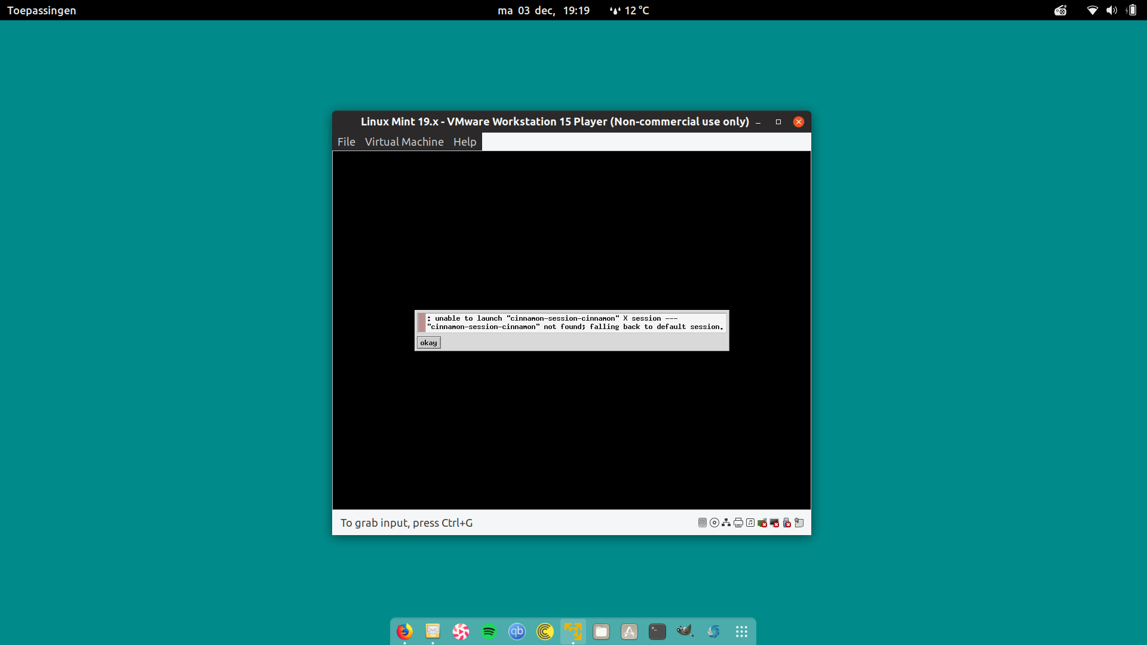Viewport: 1147px width, 645px height.
Task: Close the VMware Player window
Action: 799,122
